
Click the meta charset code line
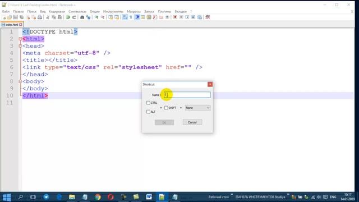pyautogui.click(x=66, y=53)
